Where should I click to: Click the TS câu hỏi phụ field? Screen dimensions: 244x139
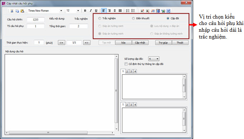36,26
